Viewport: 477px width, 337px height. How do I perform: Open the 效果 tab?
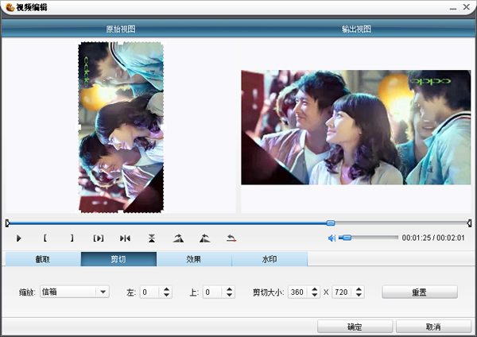[194, 259]
